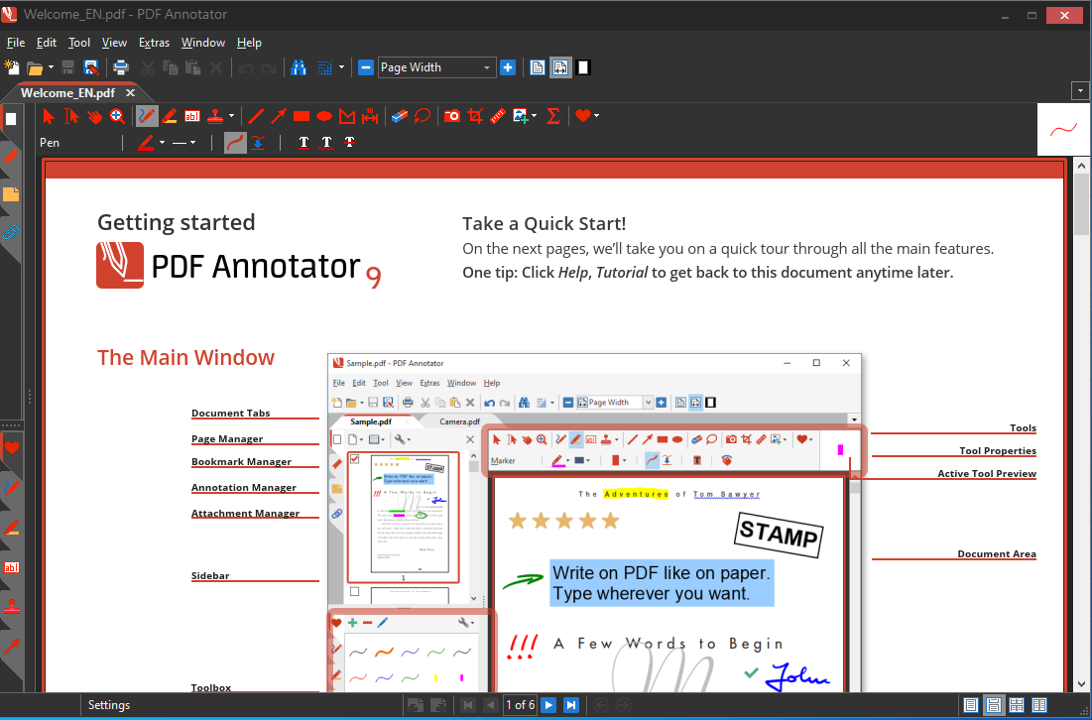The image size is (1092, 720).
Task: Jump to last page button
Action: 571,705
